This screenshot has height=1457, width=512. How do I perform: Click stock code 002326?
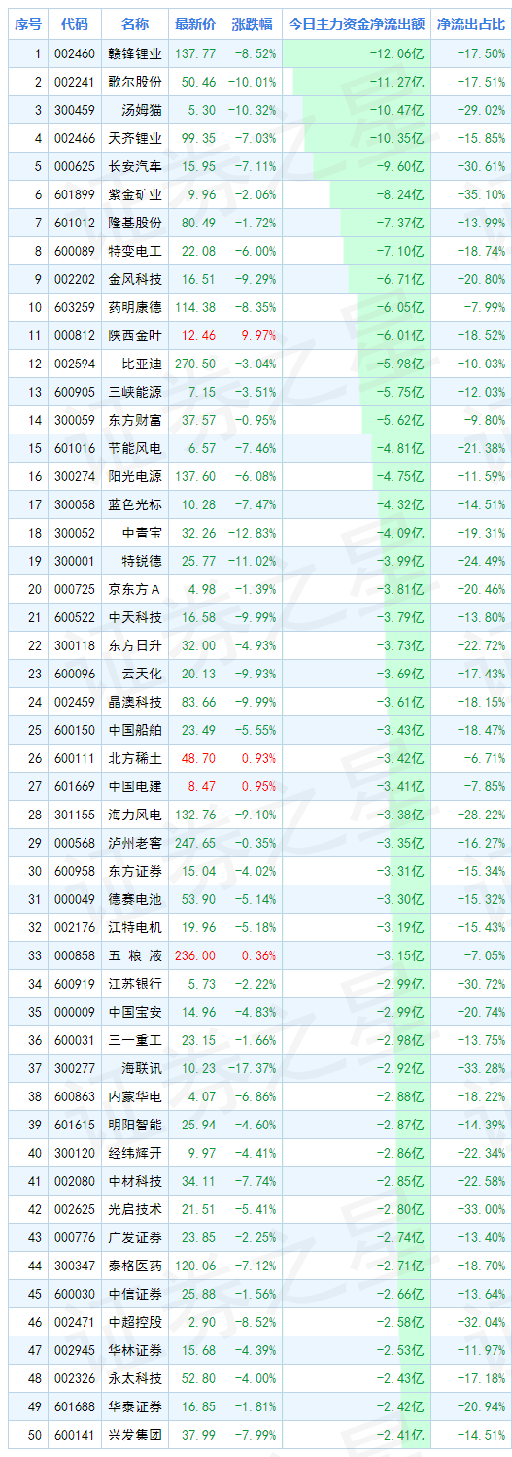[74, 1378]
